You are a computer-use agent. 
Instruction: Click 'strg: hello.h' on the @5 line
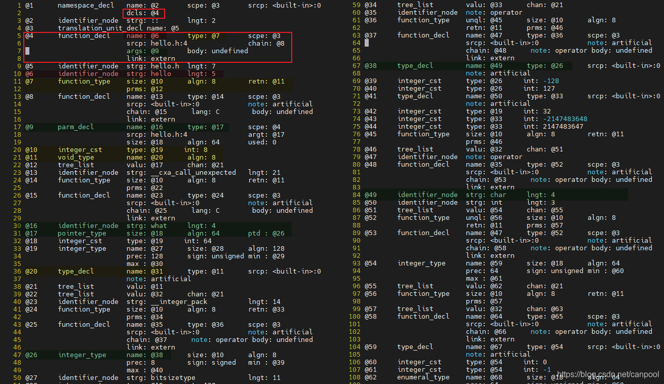[x=153, y=66]
